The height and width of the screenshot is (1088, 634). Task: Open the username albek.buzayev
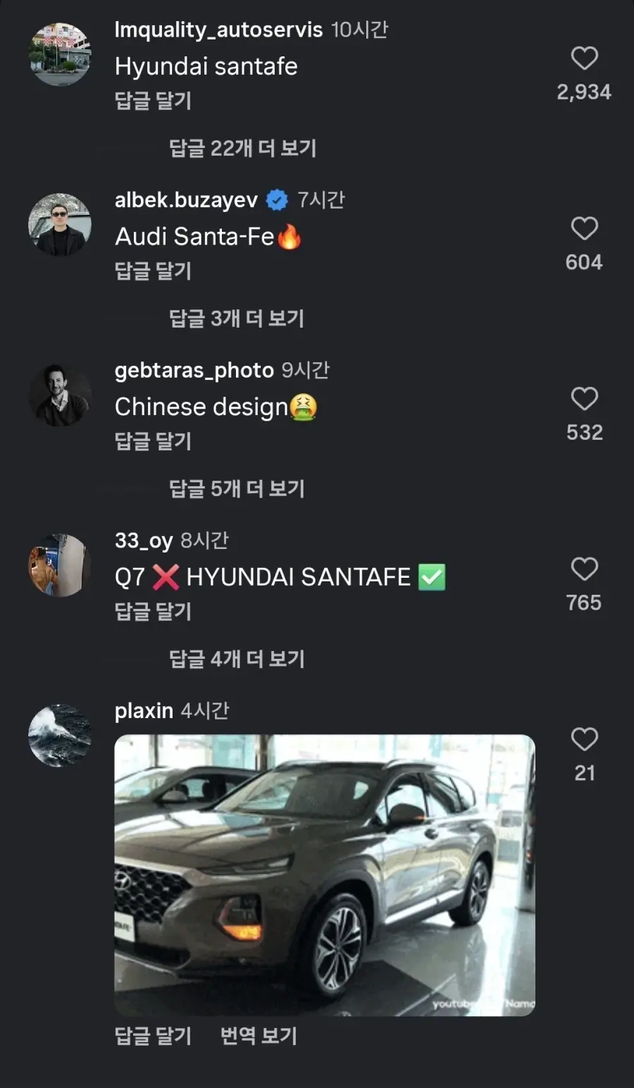(x=186, y=200)
